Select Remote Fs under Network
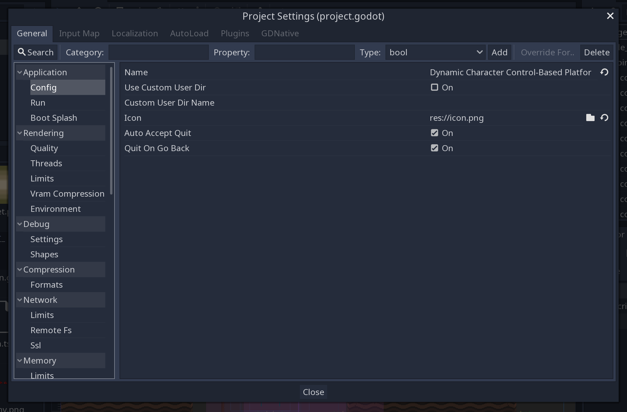Image resolution: width=627 pixels, height=412 pixels. pyautogui.click(x=51, y=330)
